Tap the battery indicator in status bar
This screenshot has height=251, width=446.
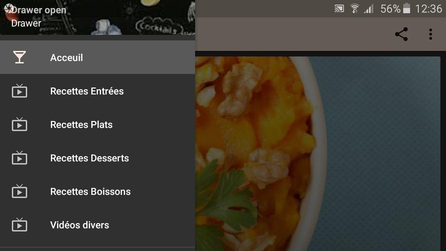click(407, 8)
